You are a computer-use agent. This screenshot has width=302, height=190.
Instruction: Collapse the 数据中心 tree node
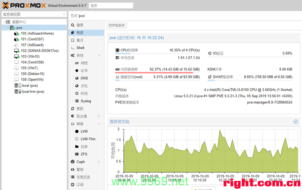[x=4, y=22]
